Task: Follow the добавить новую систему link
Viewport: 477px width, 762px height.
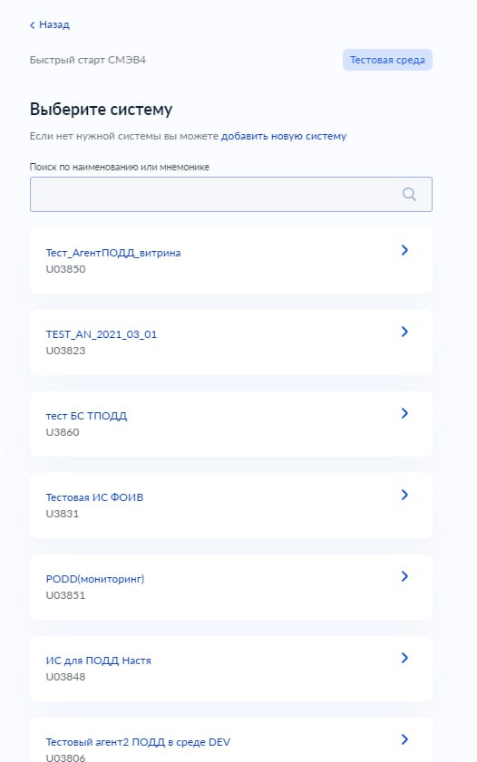Action: (x=284, y=136)
